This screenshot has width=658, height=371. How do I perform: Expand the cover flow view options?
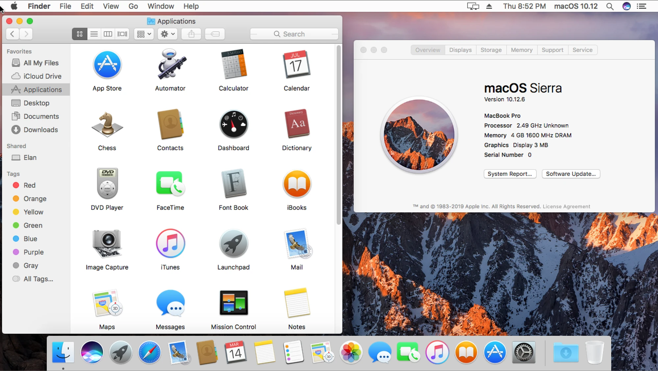pos(122,34)
